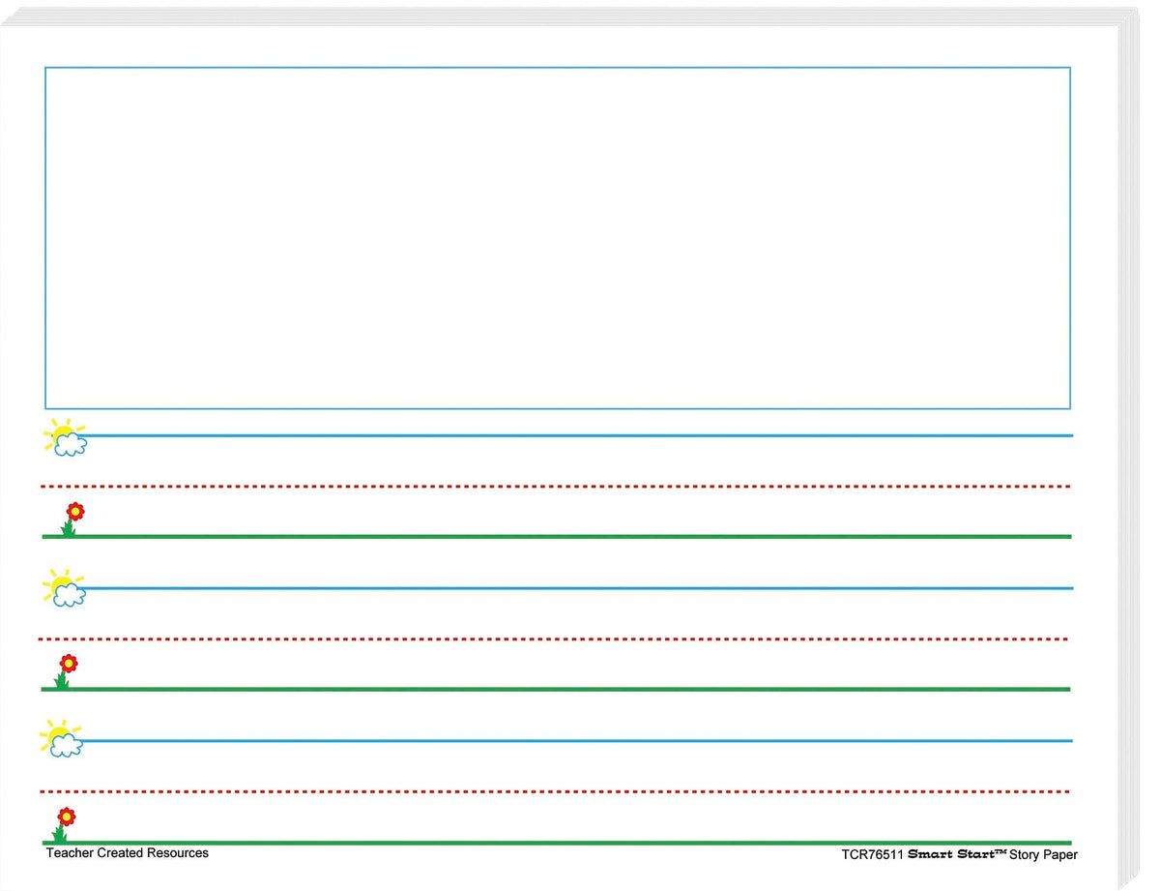Click the TCR76511 product code

click(872, 854)
